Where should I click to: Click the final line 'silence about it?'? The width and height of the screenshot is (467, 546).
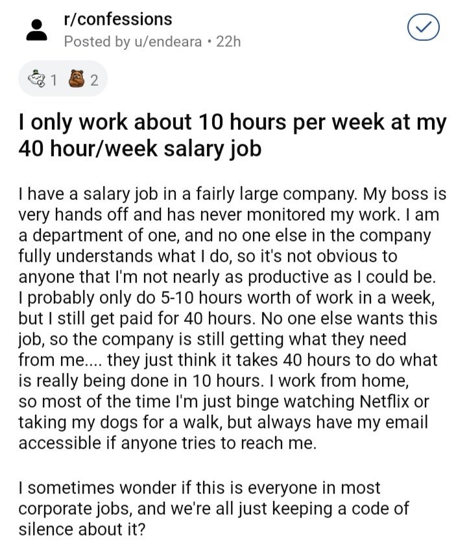coord(82,529)
